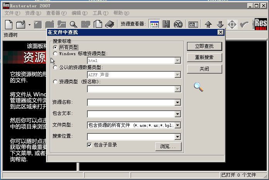The width and height of the screenshot is (269, 180).
Task: Click the move down arrow icon
Action: click(x=220, y=24)
